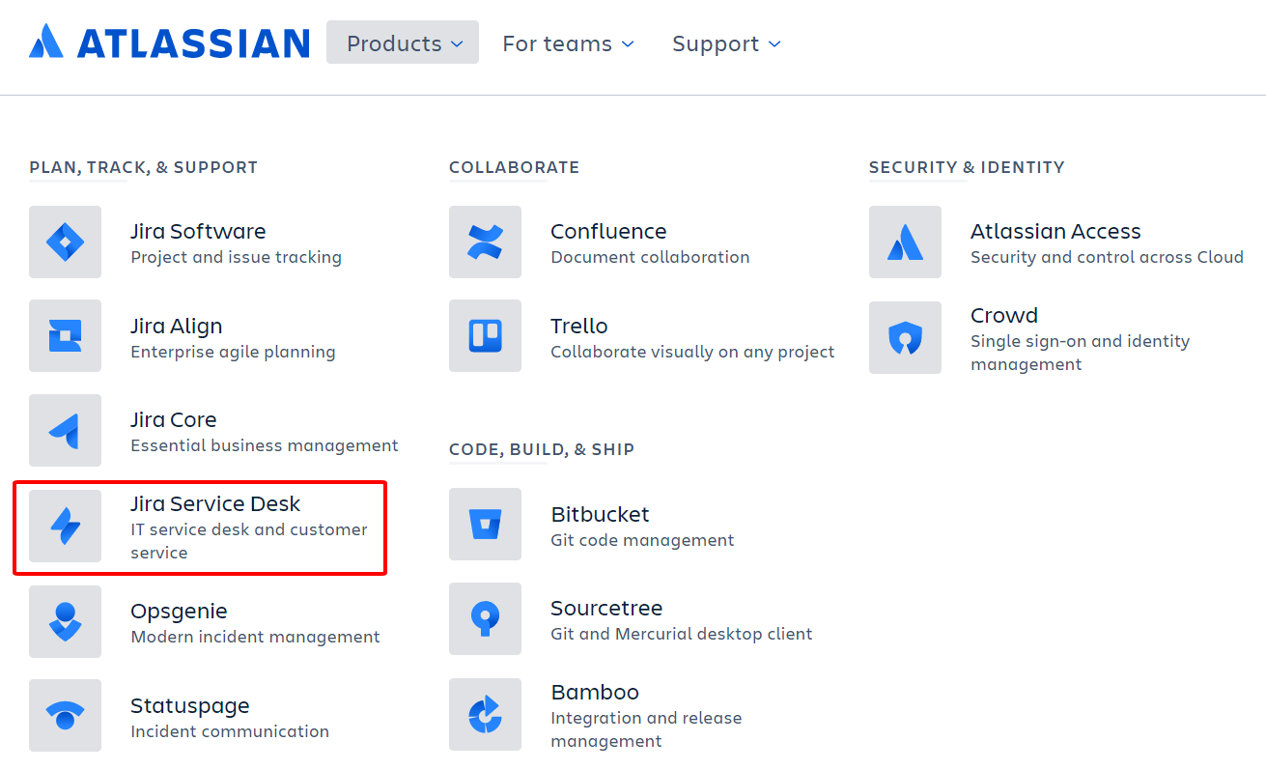The height and width of the screenshot is (770, 1266).
Task: Select the Confluence icon
Action: pyautogui.click(x=485, y=242)
